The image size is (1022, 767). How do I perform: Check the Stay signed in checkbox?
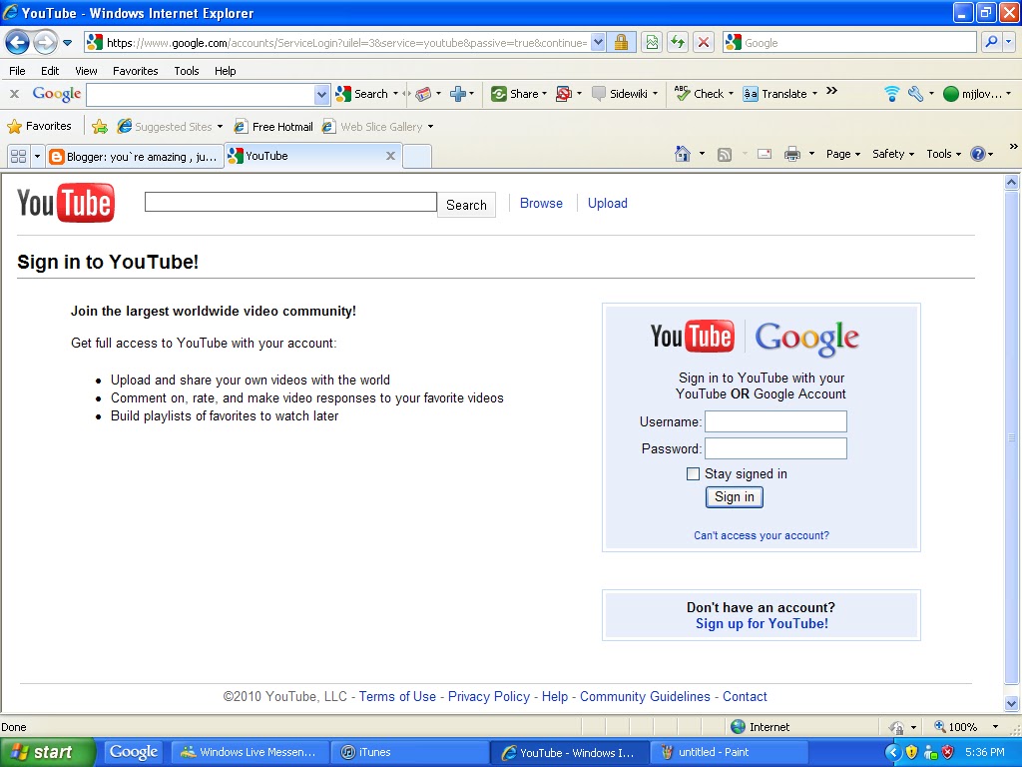(693, 474)
